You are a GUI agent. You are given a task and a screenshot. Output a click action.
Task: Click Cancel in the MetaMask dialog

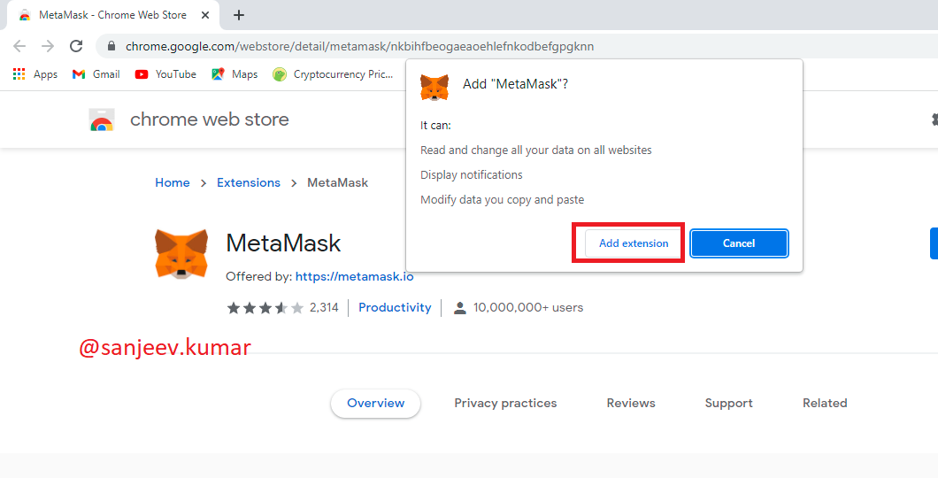pos(739,243)
